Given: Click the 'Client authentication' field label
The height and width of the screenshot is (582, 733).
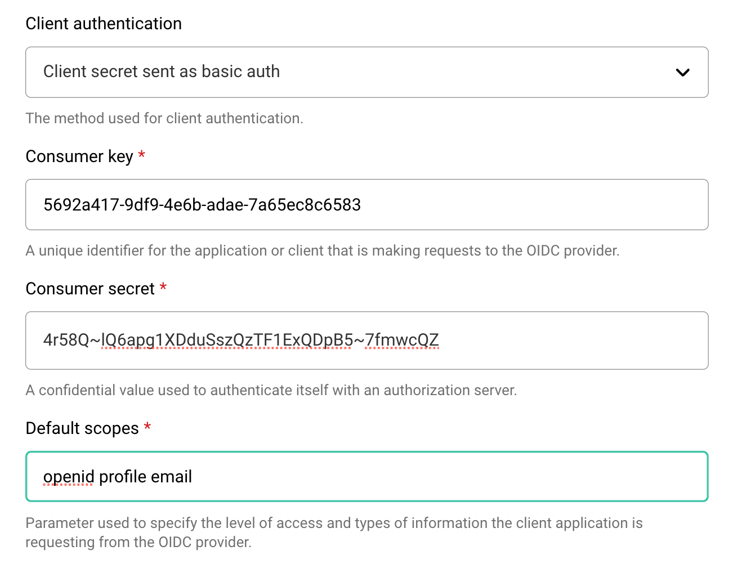Looking at the screenshot, I should point(104,24).
